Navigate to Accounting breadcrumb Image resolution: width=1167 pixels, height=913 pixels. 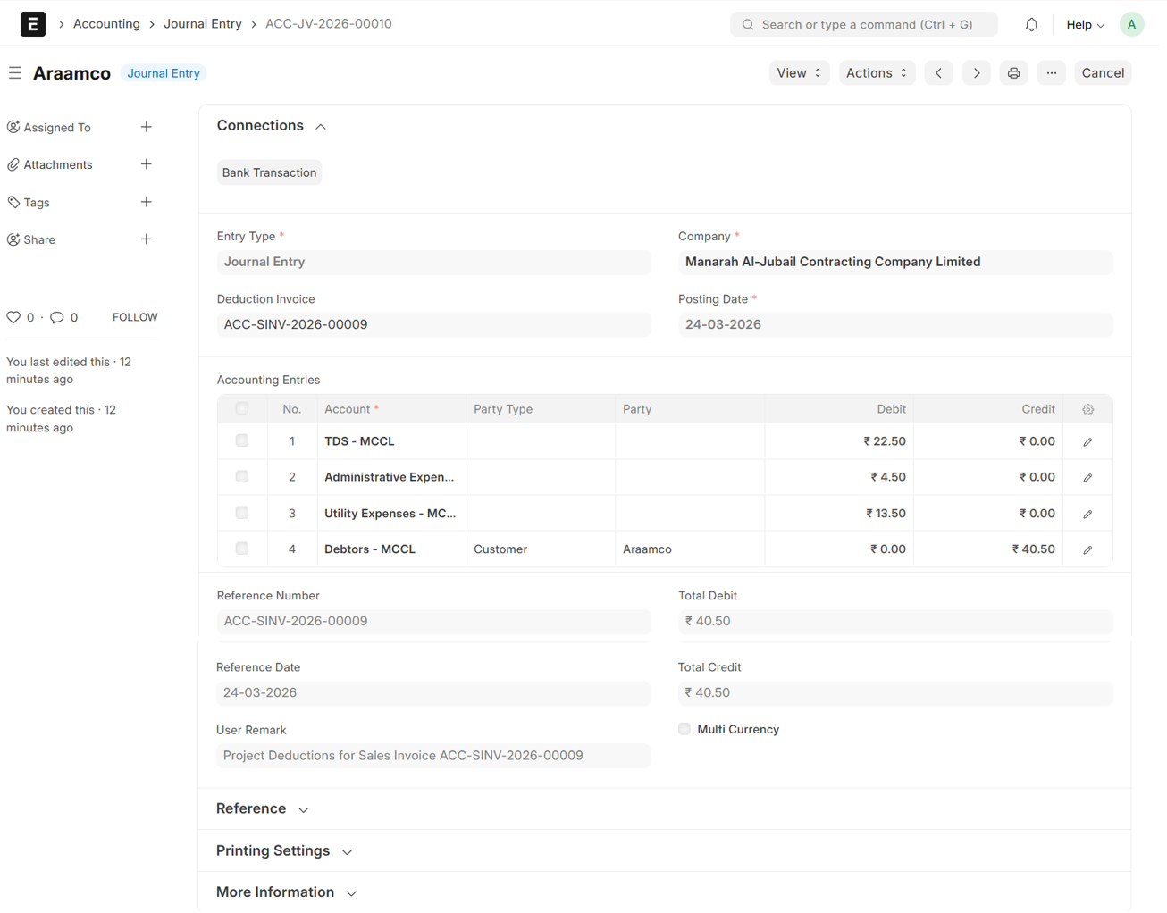106,24
